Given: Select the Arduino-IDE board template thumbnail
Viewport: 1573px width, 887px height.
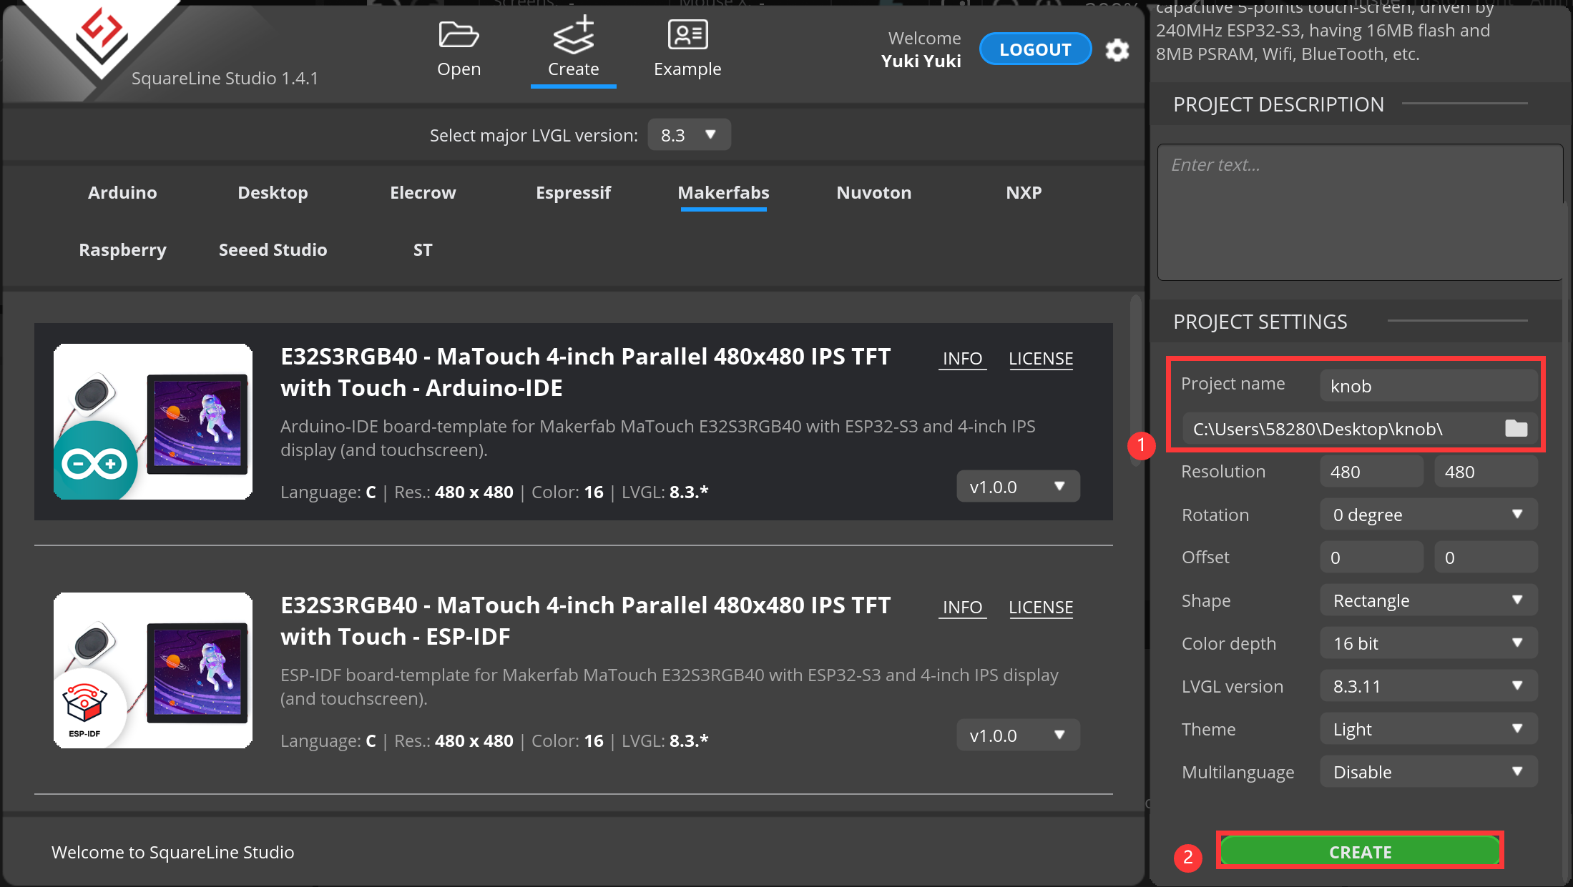Looking at the screenshot, I should tap(153, 421).
